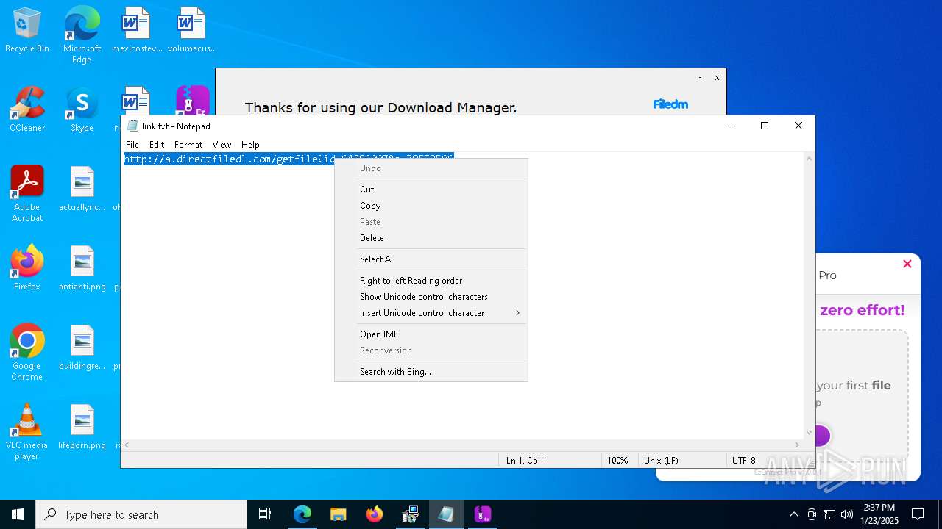Select the buildingre image file icon

click(x=82, y=348)
